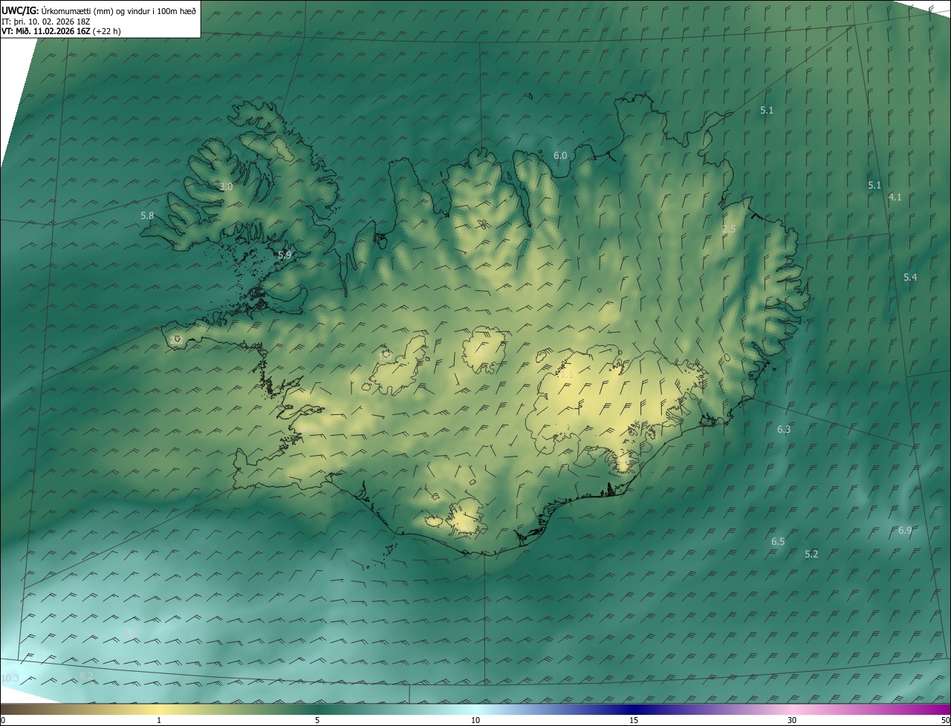This screenshot has width=951, height=726.
Task: Click the '50' tick on the colour scale
Action: pos(945,720)
